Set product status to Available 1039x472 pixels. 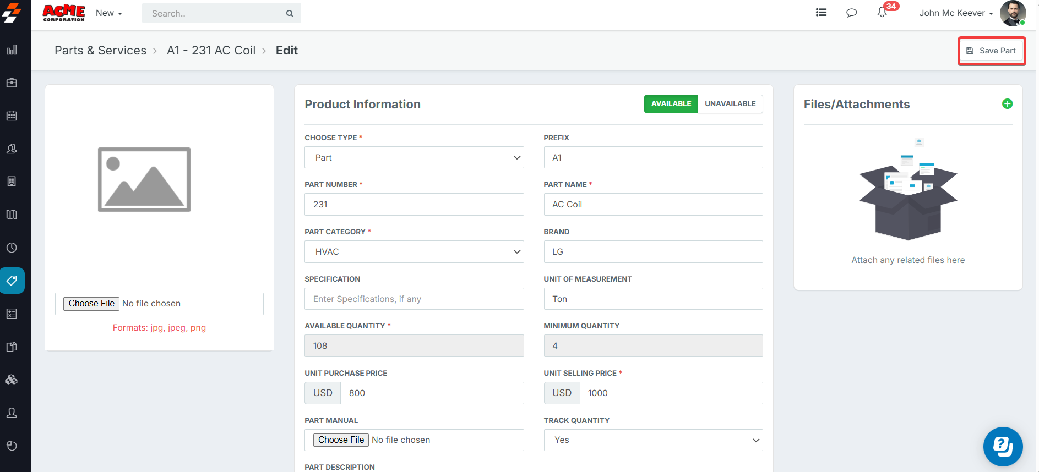point(671,104)
